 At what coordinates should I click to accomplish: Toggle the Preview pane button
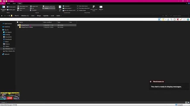coord(11,7)
